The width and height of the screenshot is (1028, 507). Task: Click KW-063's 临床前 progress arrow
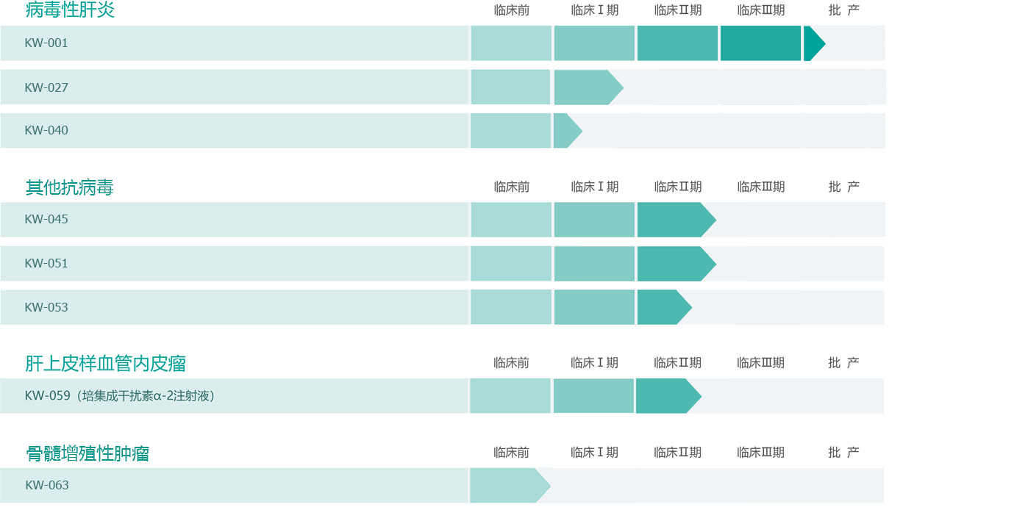coord(507,485)
